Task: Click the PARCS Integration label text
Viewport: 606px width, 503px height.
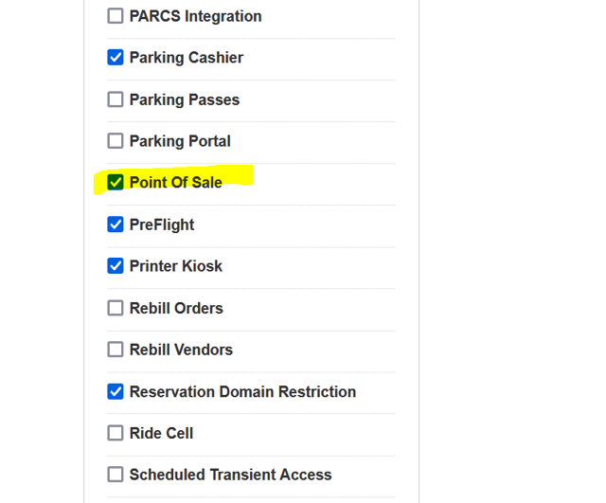Action: pyautogui.click(x=195, y=16)
